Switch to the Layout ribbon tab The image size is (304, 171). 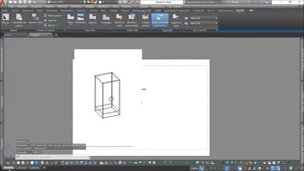click(240, 10)
